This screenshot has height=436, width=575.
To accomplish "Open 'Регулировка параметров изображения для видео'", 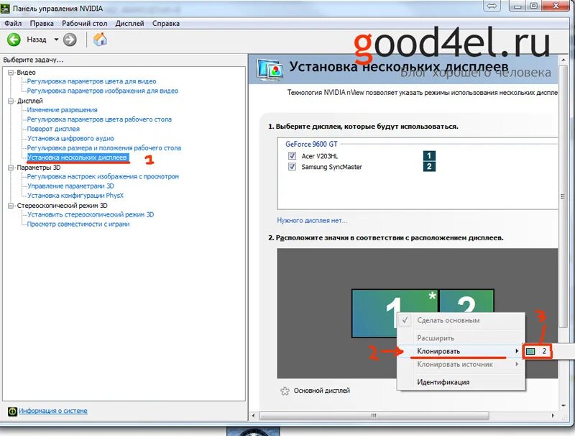I will (x=103, y=91).
